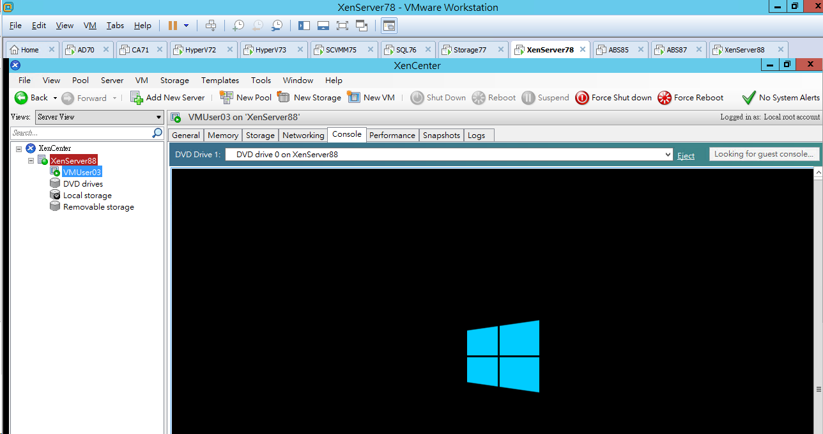Click the revert to snapshot icon
Viewport: 823px width, 434px height.
click(258, 26)
